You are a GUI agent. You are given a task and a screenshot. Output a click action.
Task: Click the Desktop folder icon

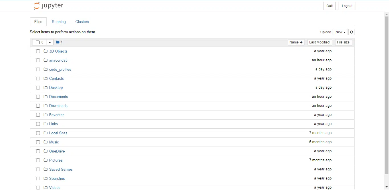tap(46, 87)
